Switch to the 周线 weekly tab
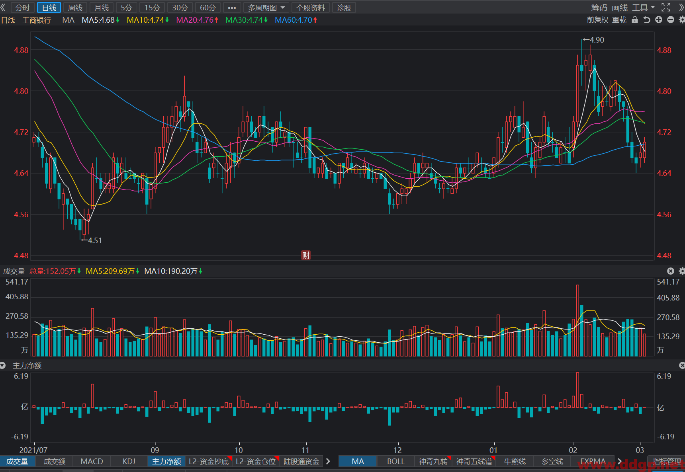This screenshot has height=472, width=685. (x=75, y=8)
